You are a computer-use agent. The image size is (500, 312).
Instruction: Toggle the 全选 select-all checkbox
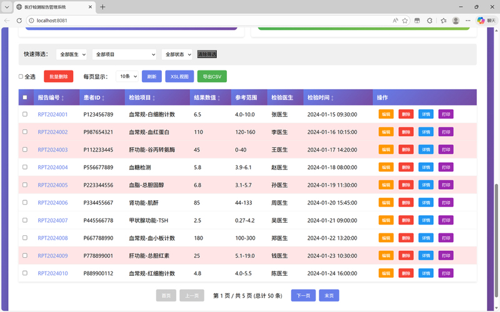21,77
